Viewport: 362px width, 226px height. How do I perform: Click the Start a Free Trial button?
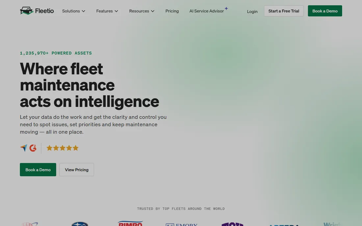coord(284,11)
